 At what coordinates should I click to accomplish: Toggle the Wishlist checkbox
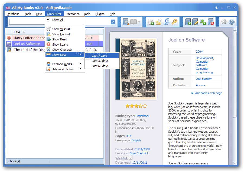(x=131, y=158)
